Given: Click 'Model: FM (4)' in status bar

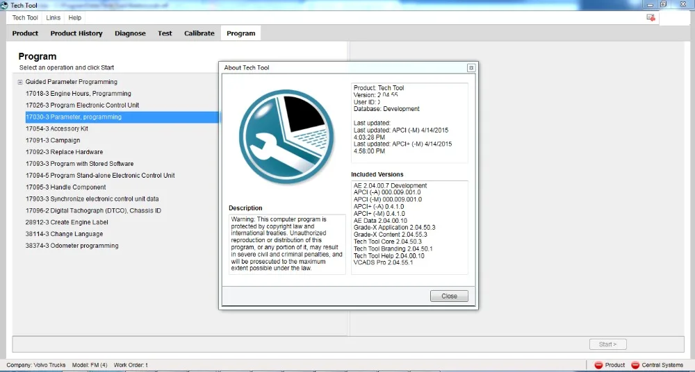Looking at the screenshot, I should pyautogui.click(x=90, y=365).
